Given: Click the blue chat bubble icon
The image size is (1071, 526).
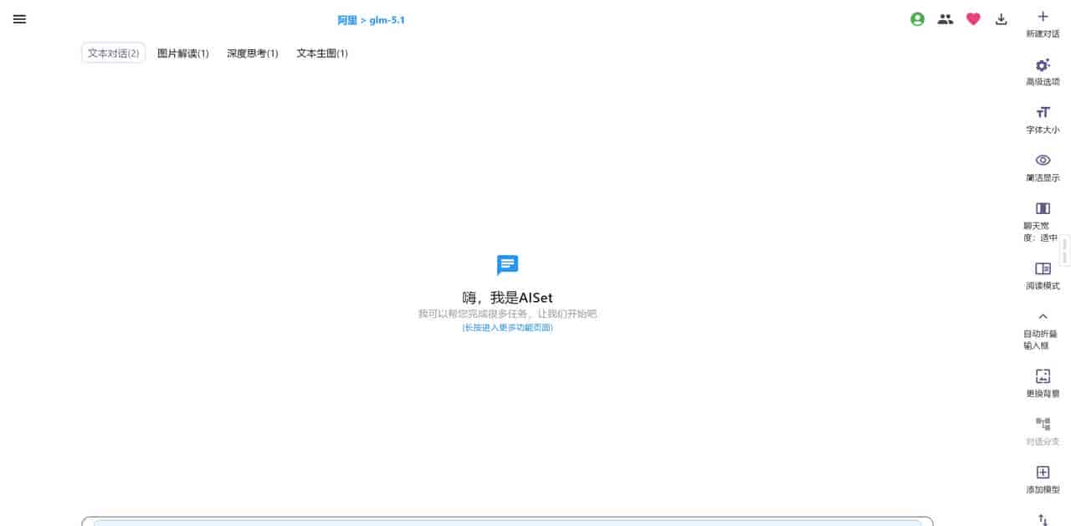Looking at the screenshot, I should tap(507, 266).
